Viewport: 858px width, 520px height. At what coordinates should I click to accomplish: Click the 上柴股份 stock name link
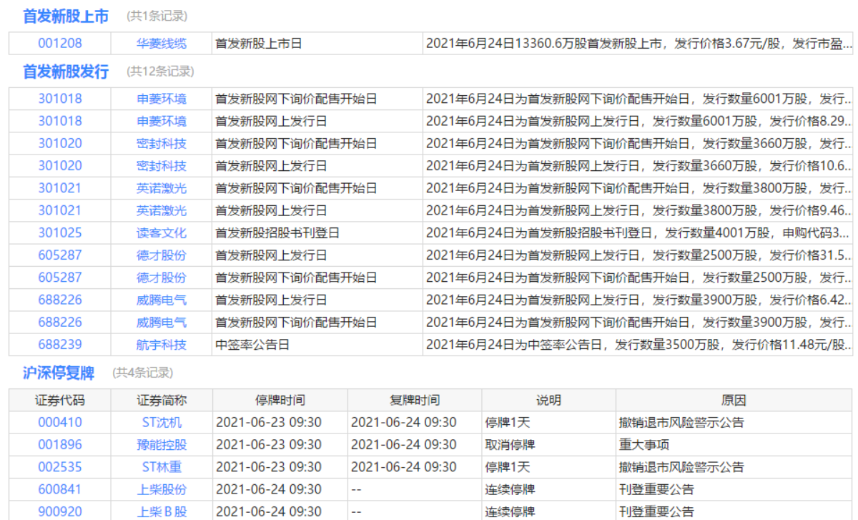(162, 490)
